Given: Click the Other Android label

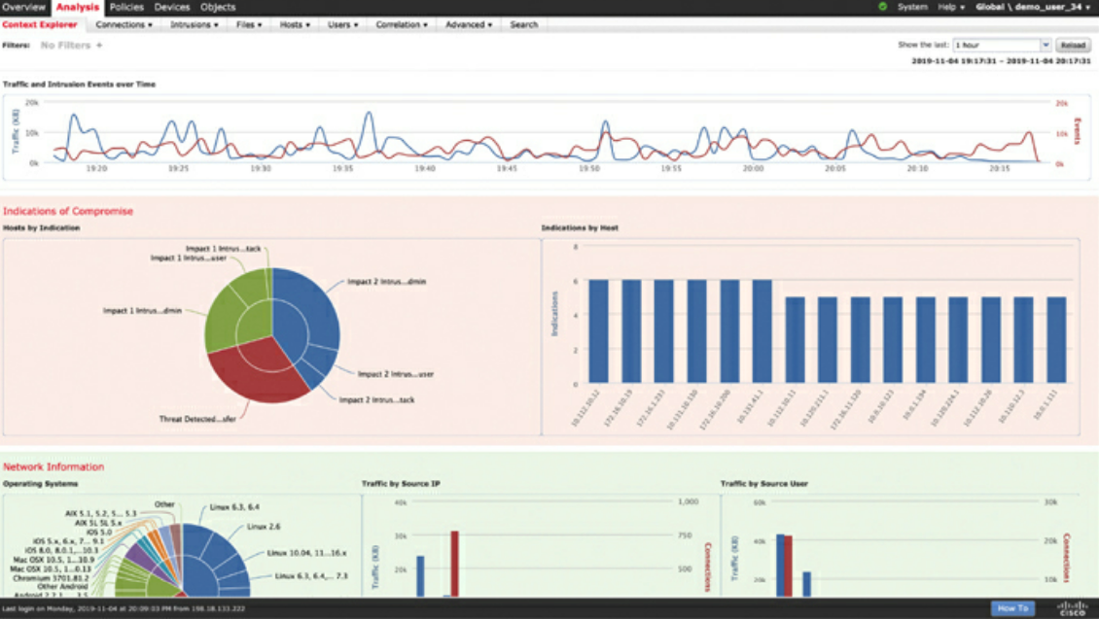Looking at the screenshot, I should pyautogui.click(x=63, y=587).
